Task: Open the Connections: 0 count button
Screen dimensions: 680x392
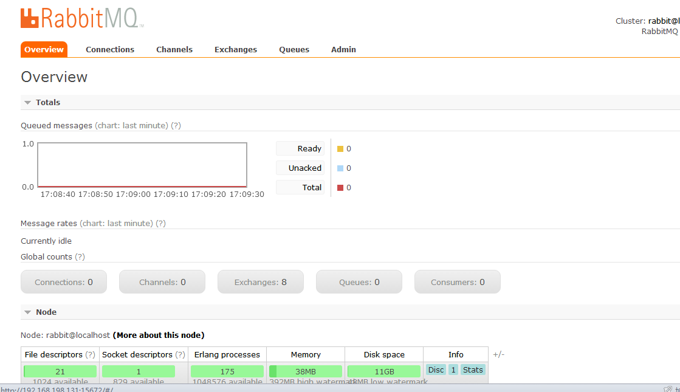Action: coord(64,282)
